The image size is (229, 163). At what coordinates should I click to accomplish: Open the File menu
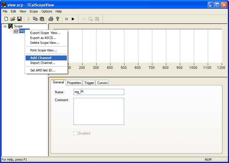(x=5, y=11)
